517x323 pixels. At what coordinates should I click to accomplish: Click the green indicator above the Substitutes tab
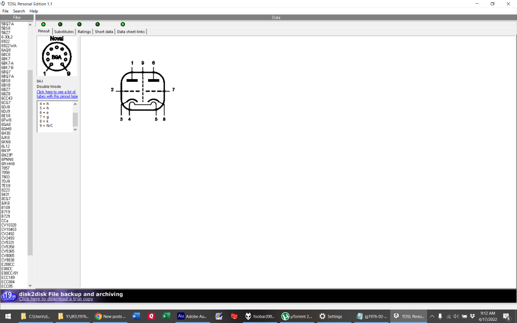point(60,24)
